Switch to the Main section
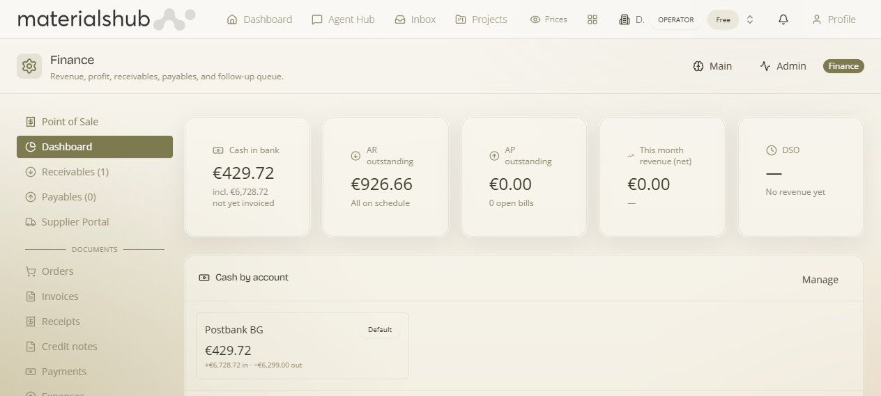 coord(712,66)
